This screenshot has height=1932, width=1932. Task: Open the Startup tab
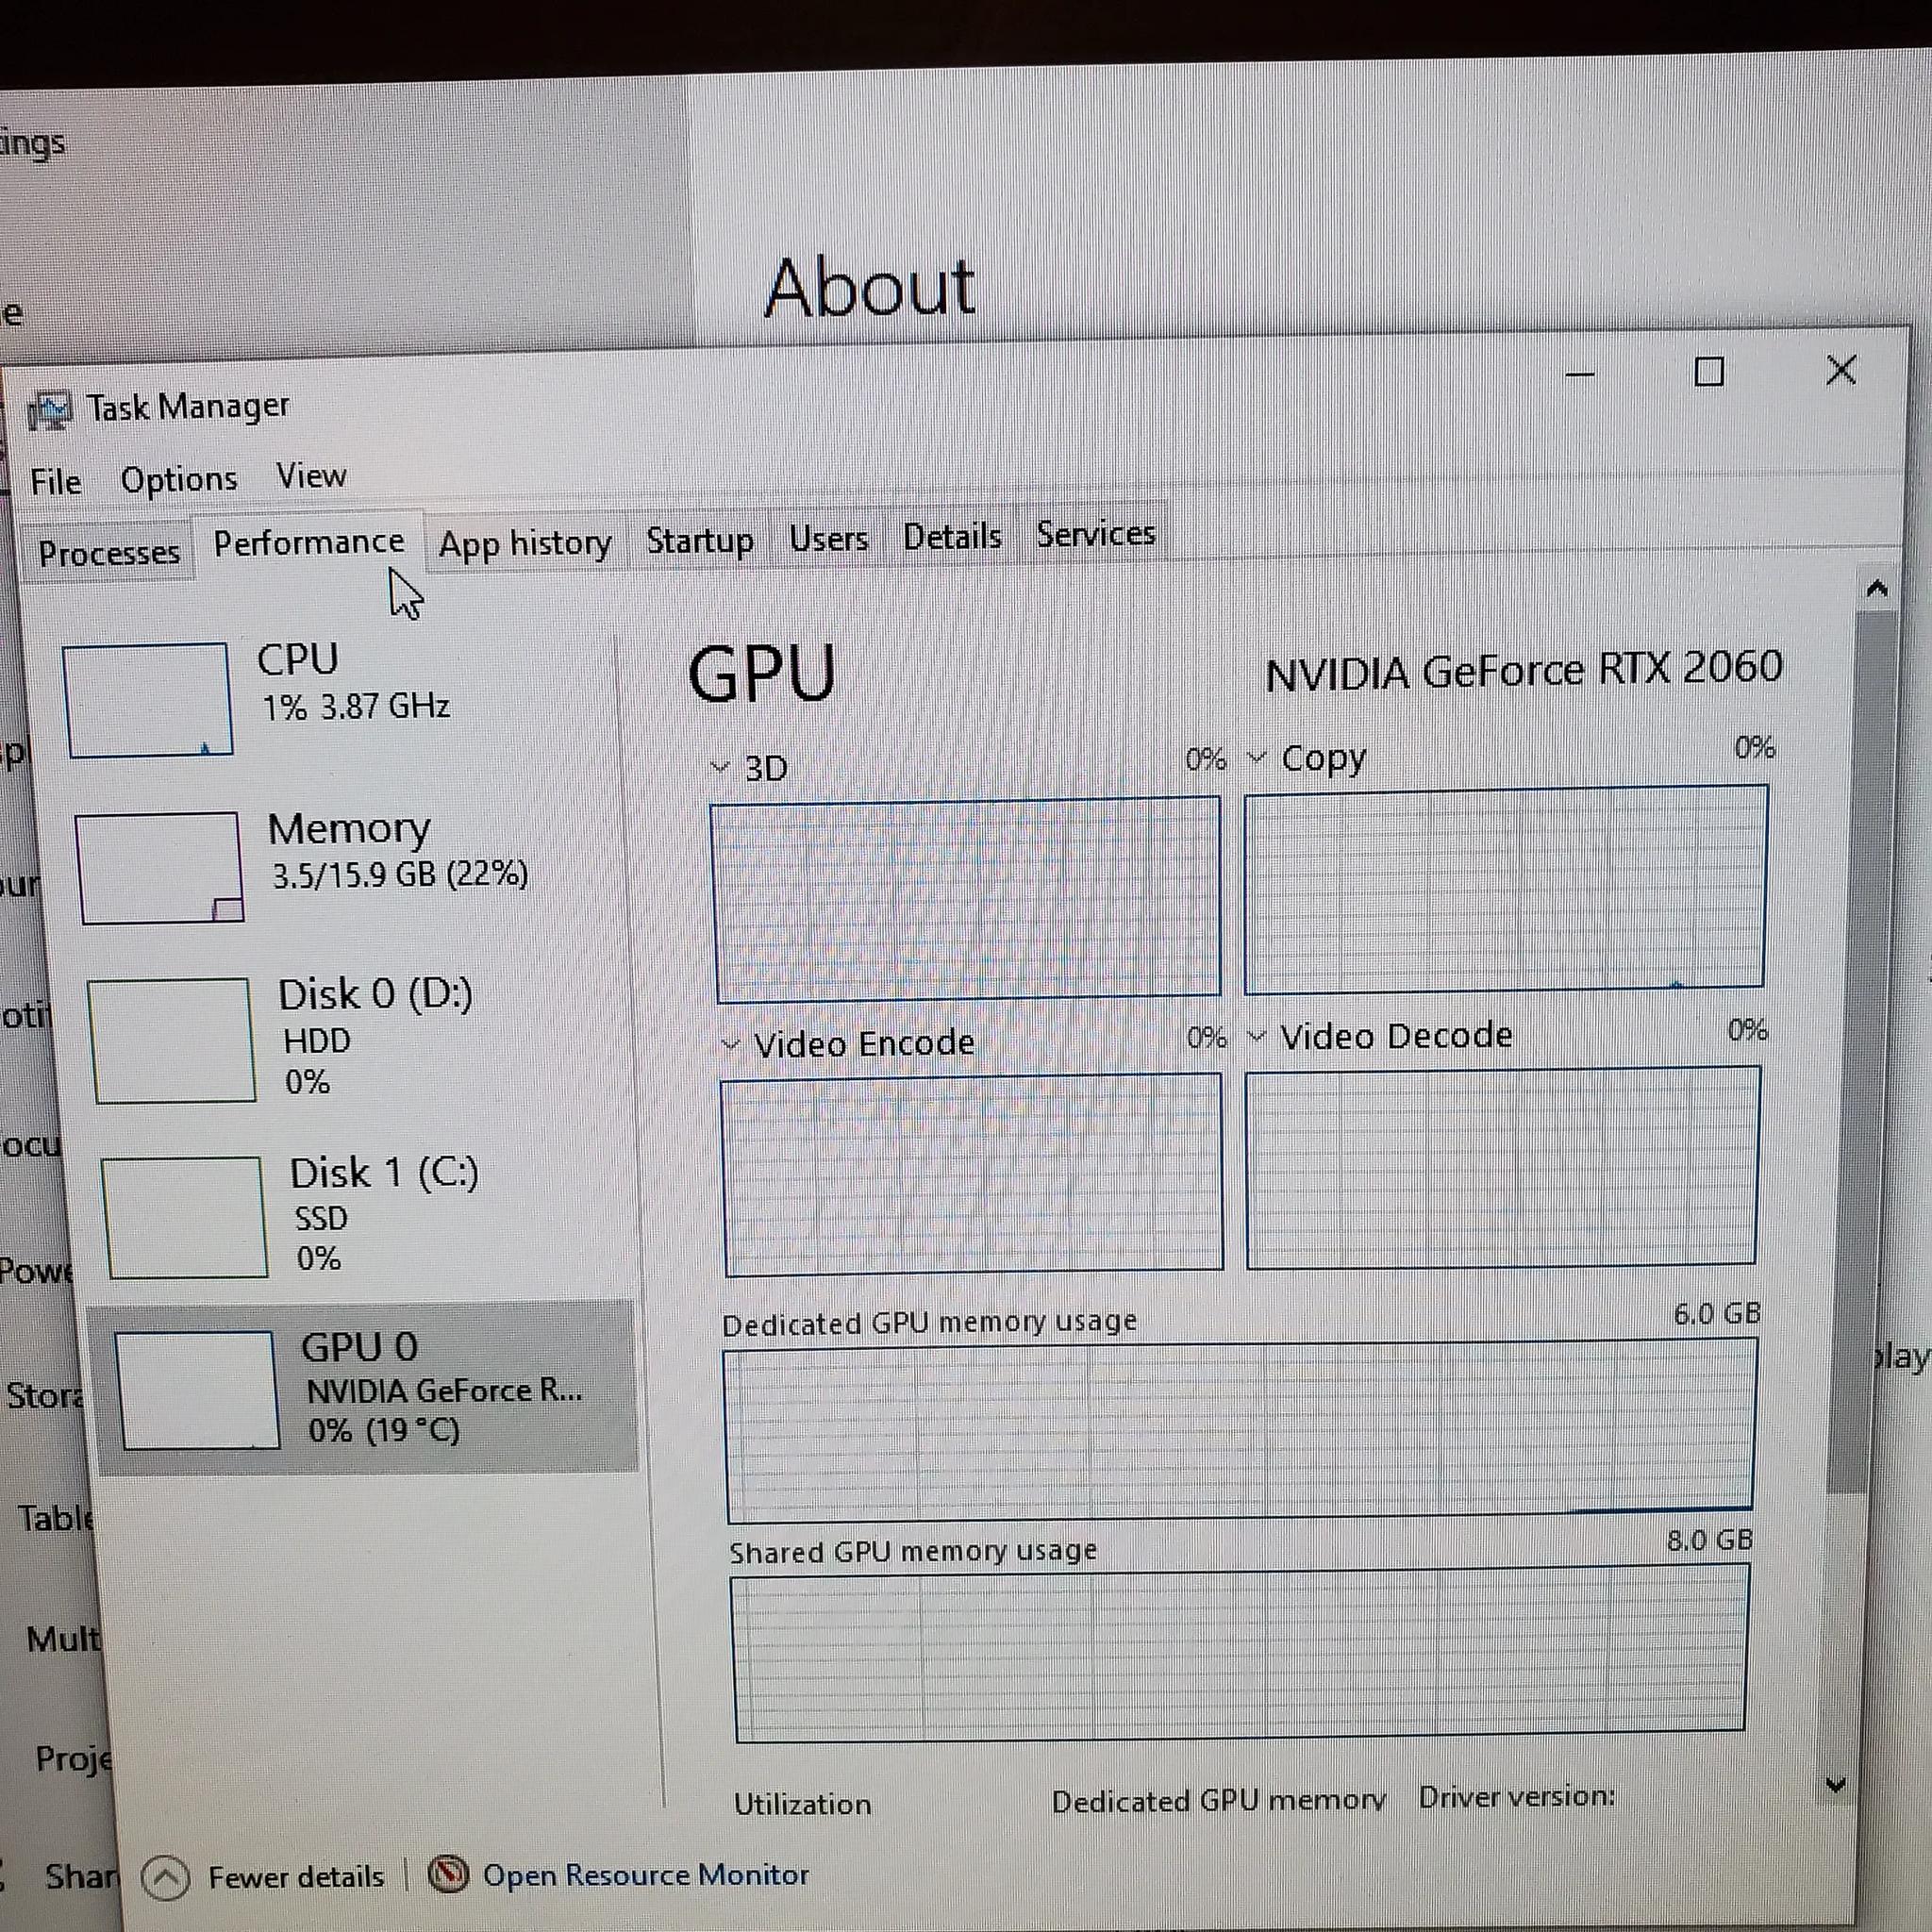click(x=700, y=541)
